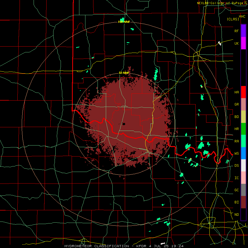Click the GC legend label
The image size is (248, 248).
coord(236,190)
